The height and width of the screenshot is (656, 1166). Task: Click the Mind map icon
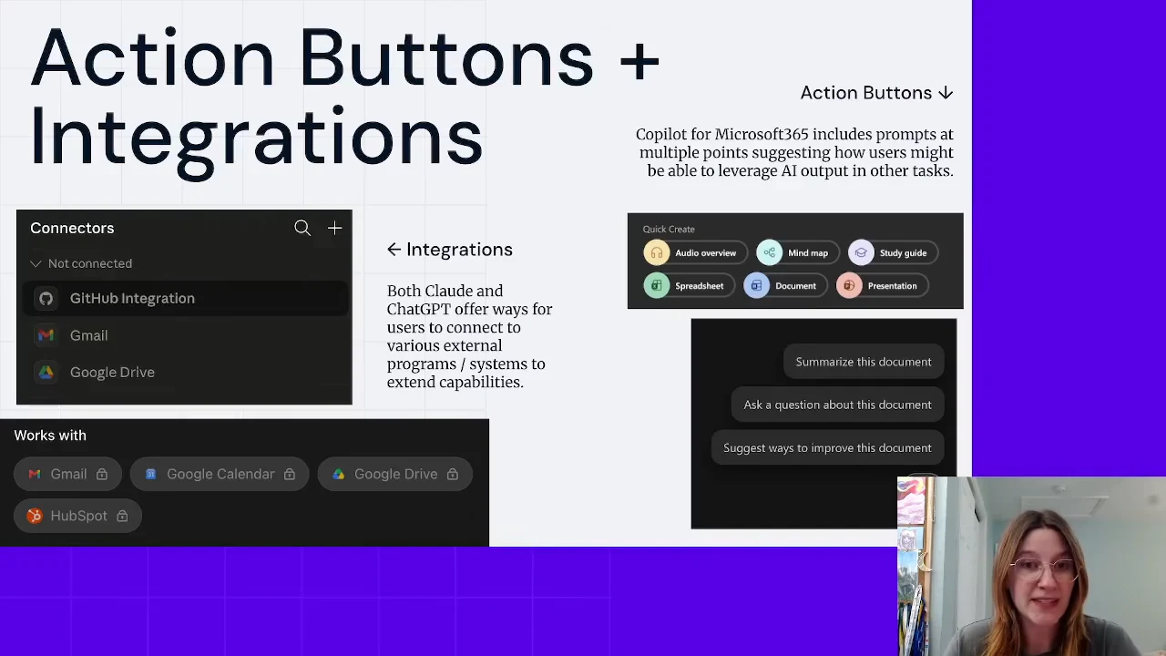coord(770,253)
